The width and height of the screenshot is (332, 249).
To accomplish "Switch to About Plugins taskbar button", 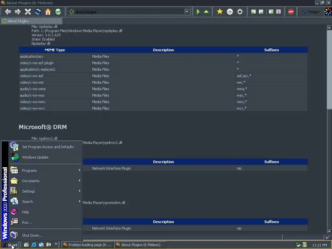I will [140, 245].
